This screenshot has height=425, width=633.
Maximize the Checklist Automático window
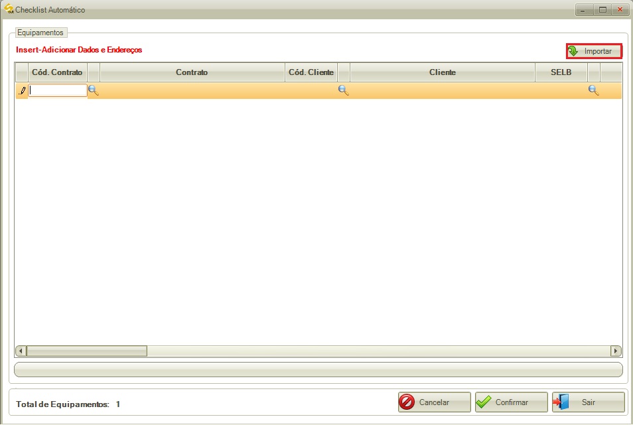coord(602,10)
